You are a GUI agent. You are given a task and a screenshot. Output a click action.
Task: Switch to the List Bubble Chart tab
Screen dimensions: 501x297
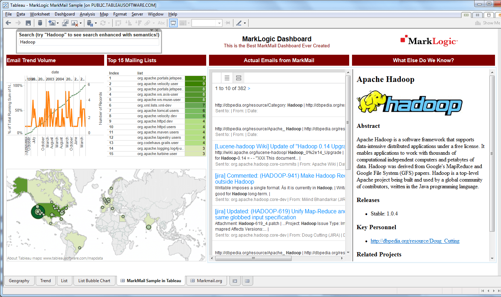(94, 281)
